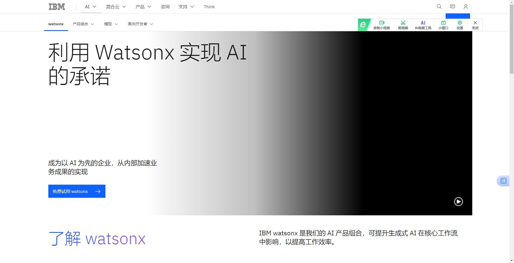514x263 pixels.
Task: Click the user profile icon
Action: [x=466, y=7]
